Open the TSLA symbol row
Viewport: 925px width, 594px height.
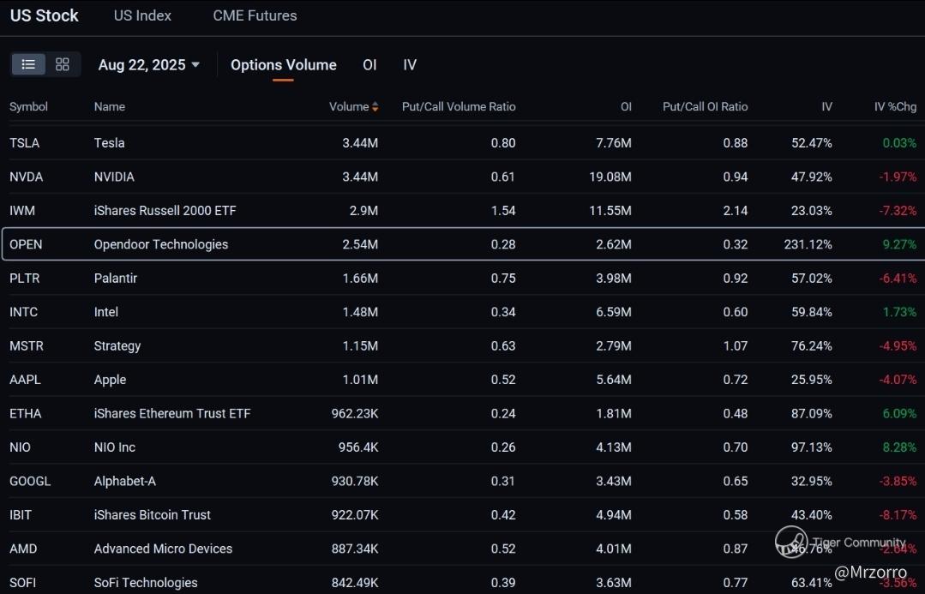click(25, 143)
